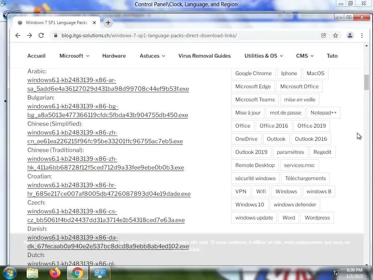This screenshot has height=280, width=373.
Task: Launch Windows Explorer from the taskbar
Action: 32,273
